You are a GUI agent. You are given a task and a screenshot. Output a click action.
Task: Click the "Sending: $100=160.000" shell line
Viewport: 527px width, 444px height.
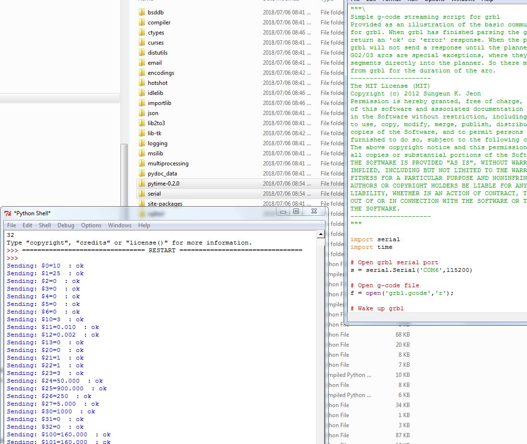tap(59, 434)
